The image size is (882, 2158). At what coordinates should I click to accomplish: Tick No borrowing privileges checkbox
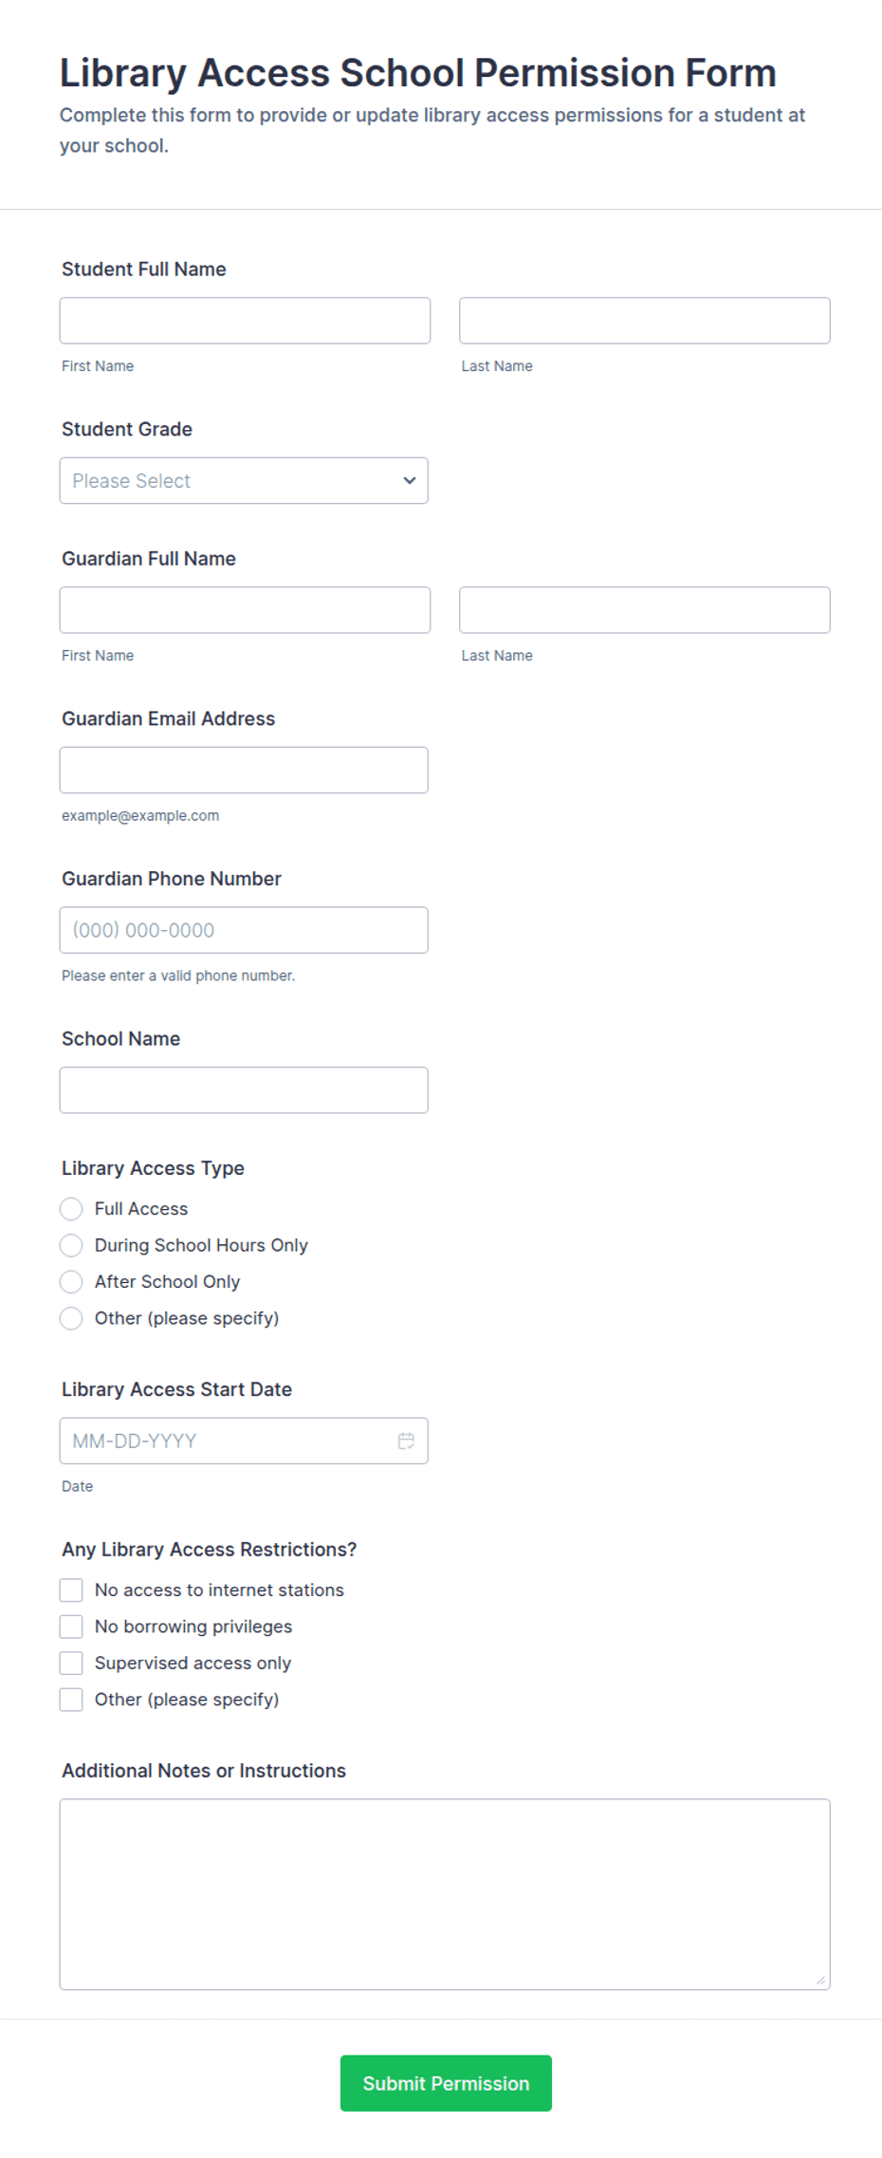coord(71,1627)
